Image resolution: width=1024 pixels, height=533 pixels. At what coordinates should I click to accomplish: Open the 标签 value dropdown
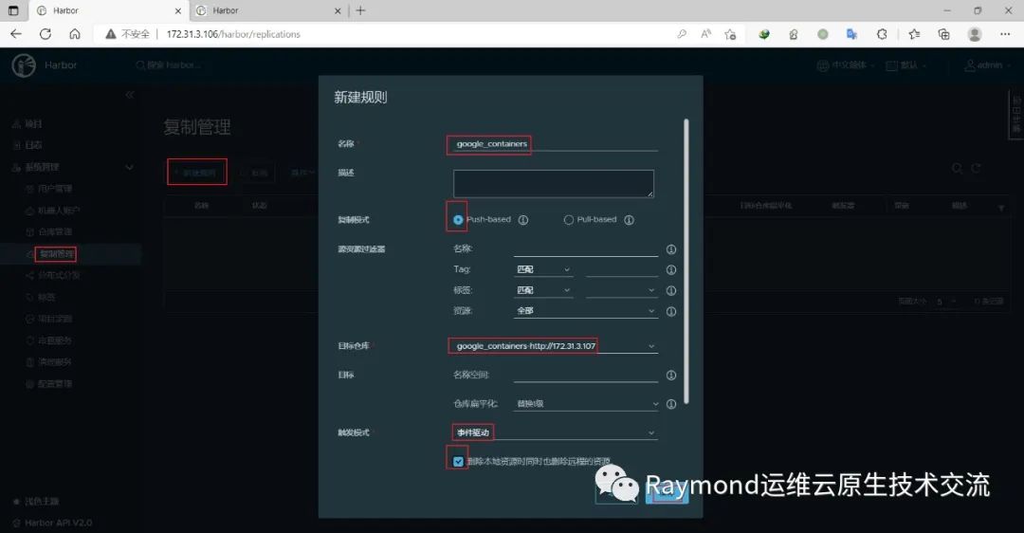(x=622, y=290)
